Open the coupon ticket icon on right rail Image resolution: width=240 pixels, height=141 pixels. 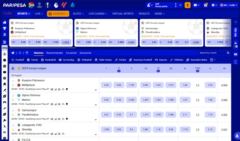[x=236, y=54]
